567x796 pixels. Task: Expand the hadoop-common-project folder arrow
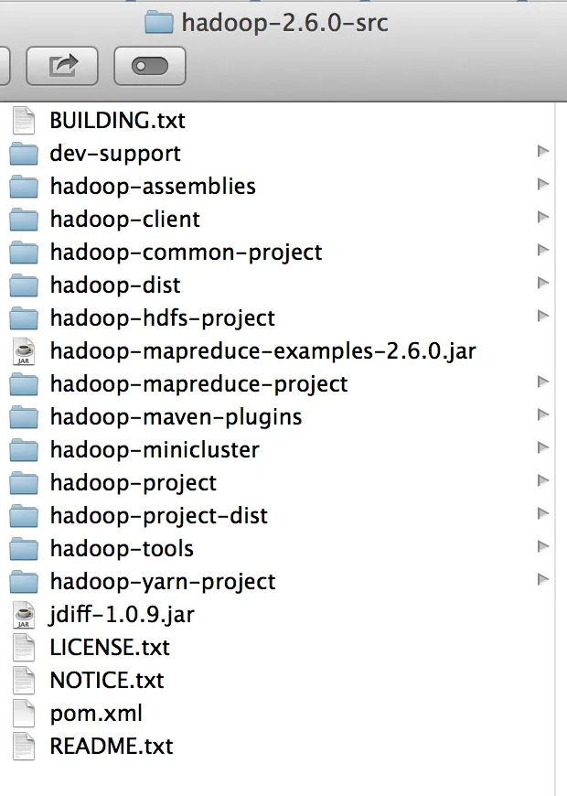coord(542,251)
